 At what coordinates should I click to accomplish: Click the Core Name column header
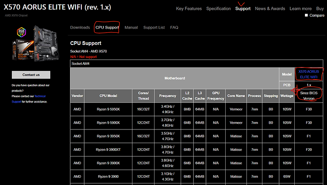(x=236, y=96)
